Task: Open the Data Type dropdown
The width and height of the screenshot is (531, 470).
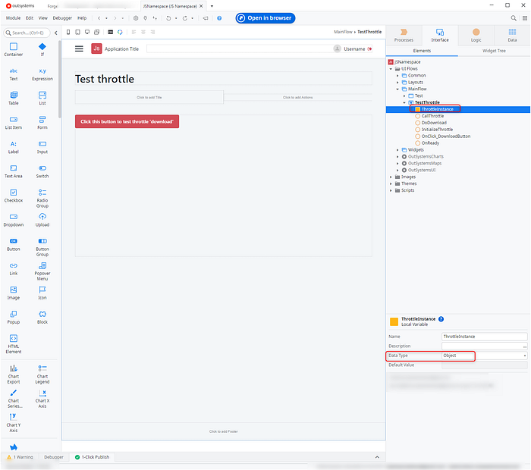Action: coord(524,356)
